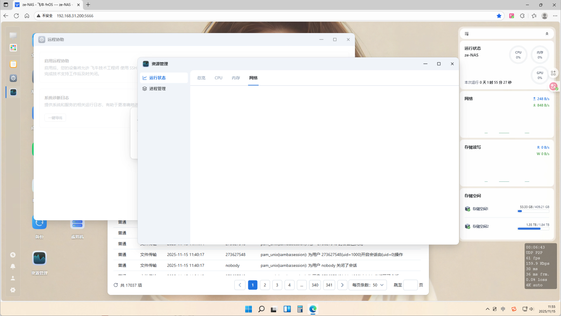This screenshot has width=561, height=316.
Task: Open 进程管理 in the resource manager sidebar
Action: (158, 88)
